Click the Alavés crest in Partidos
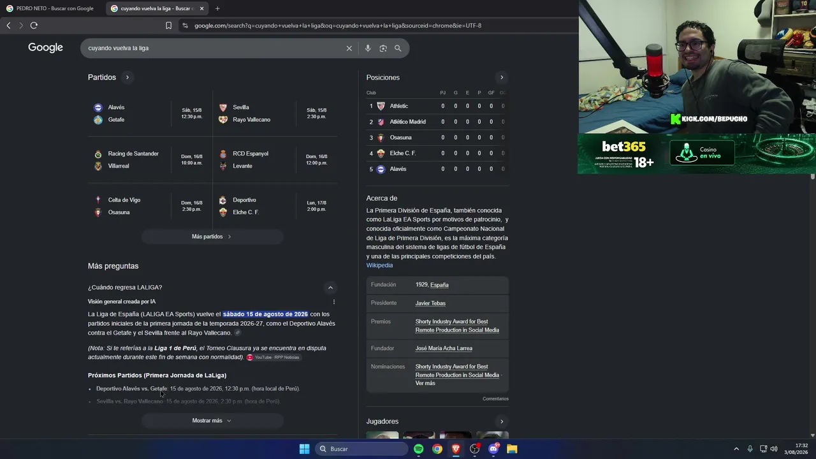The image size is (816, 459). pos(98,108)
